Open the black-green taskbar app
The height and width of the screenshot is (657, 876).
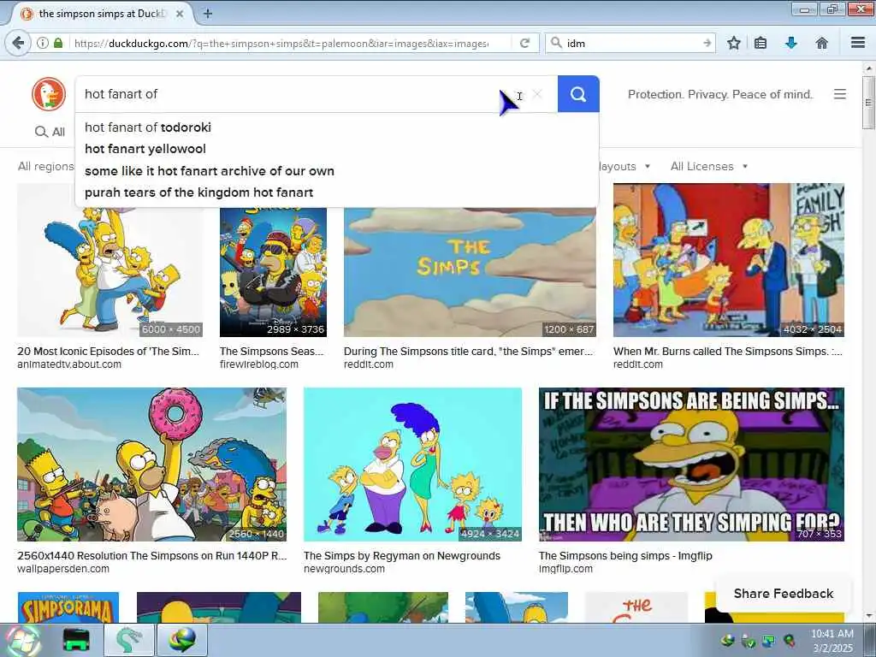[x=76, y=640]
